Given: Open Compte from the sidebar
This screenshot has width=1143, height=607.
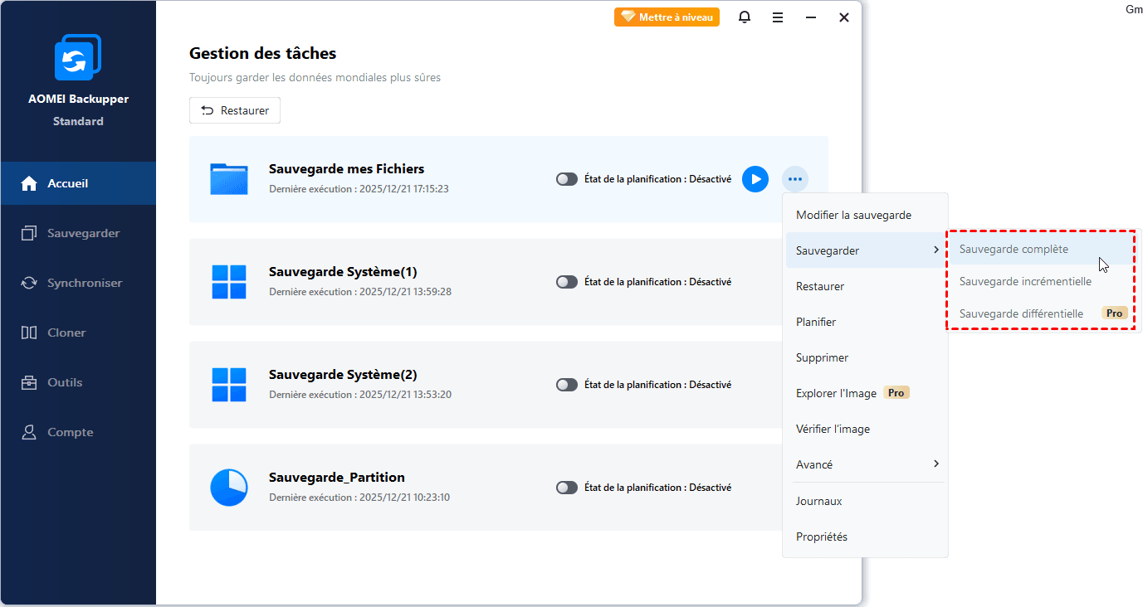Looking at the screenshot, I should [70, 432].
